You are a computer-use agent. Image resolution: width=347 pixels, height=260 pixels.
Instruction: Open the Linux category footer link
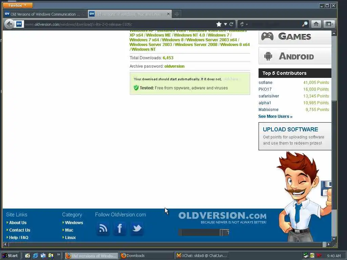tap(70, 237)
